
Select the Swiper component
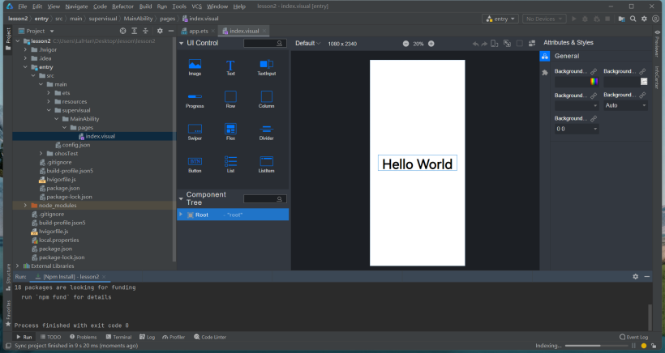[195, 129]
